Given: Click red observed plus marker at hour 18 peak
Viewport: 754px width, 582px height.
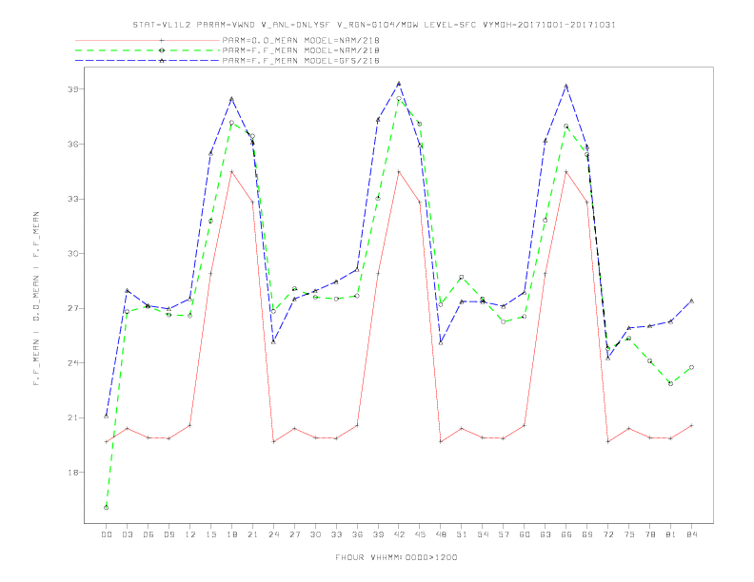Looking at the screenshot, I should click(x=231, y=171).
